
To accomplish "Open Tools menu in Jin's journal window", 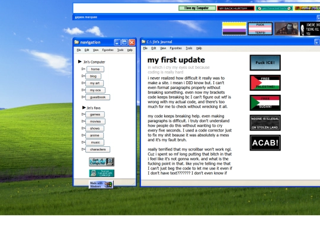I will tap(189, 48).
